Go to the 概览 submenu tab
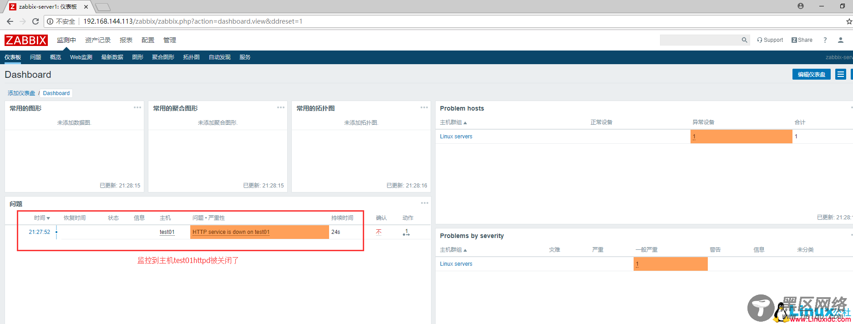This screenshot has width=853, height=324. click(x=56, y=57)
